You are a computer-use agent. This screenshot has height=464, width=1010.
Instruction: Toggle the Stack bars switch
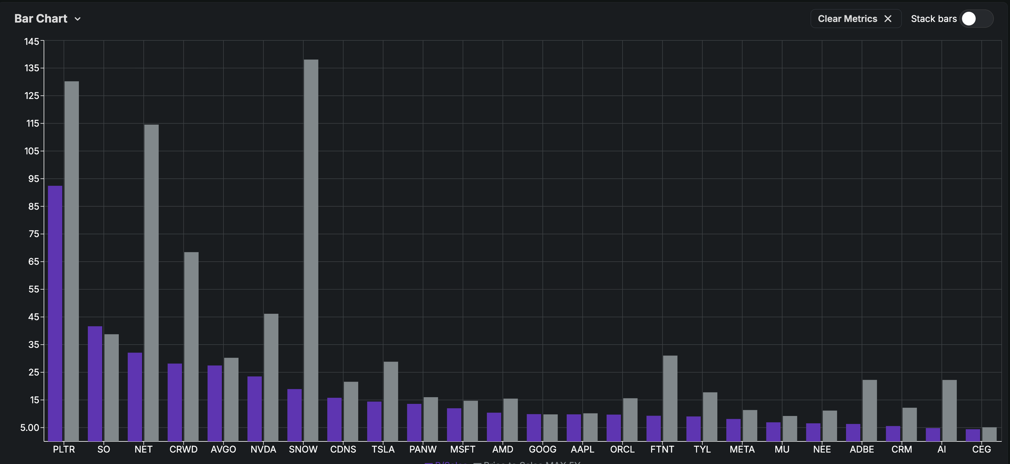976,19
